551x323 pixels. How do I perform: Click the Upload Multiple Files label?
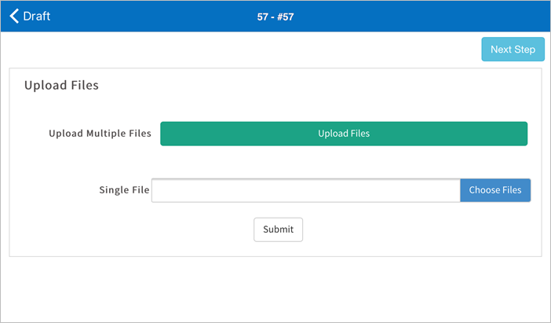point(100,134)
